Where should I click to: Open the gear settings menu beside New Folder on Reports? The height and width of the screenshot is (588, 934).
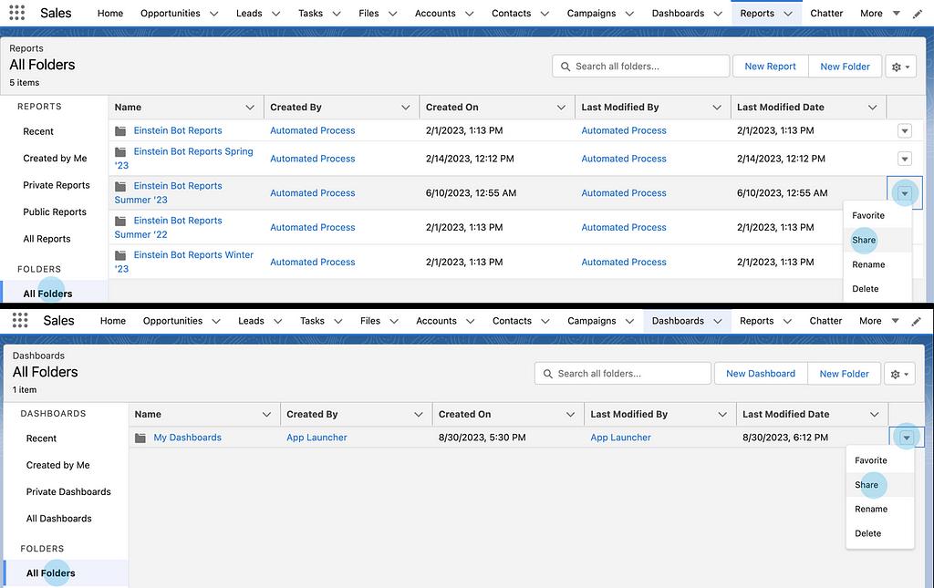(901, 67)
